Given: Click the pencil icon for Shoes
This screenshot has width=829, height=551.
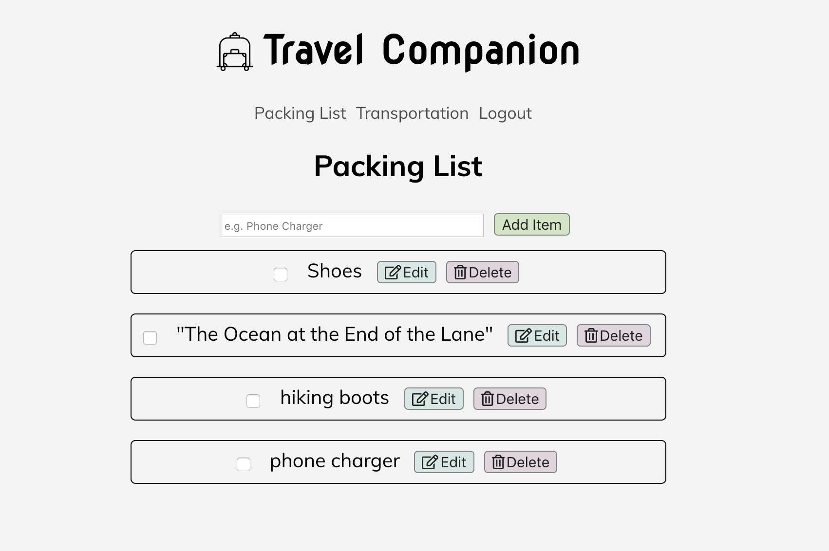Looking at the screenshot, I should point(393,272).
